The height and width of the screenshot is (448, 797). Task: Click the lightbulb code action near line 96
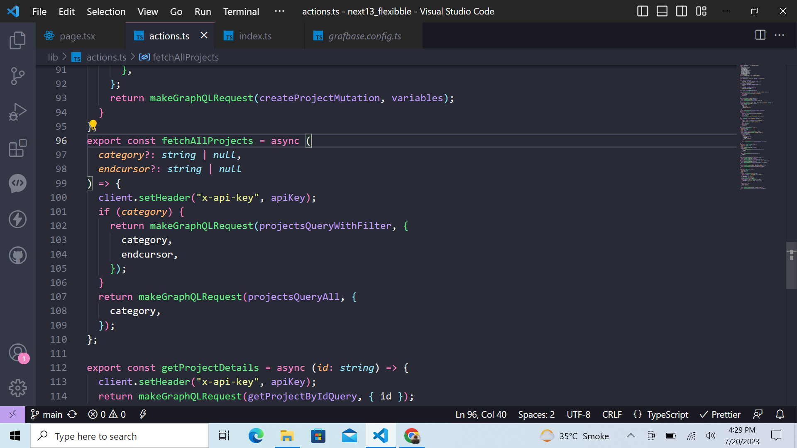click(92, 126)
